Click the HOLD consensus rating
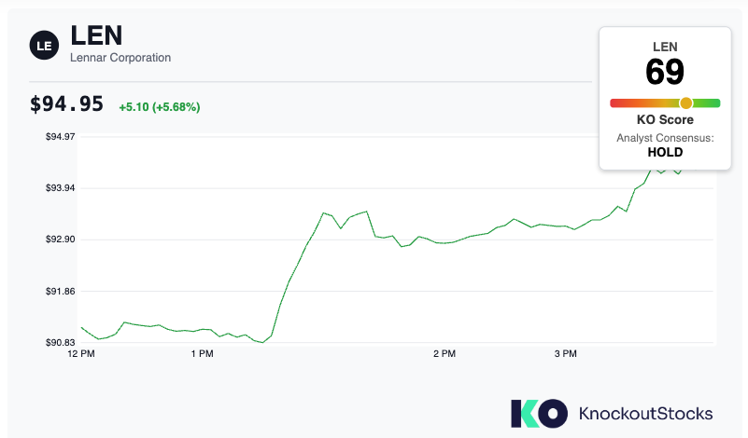 pos(665,152)
